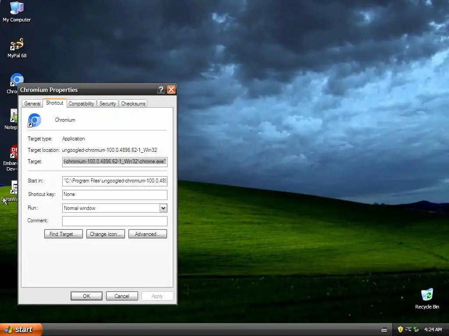Click the on-screen keyboard taskbar icon

pos(384,330)
